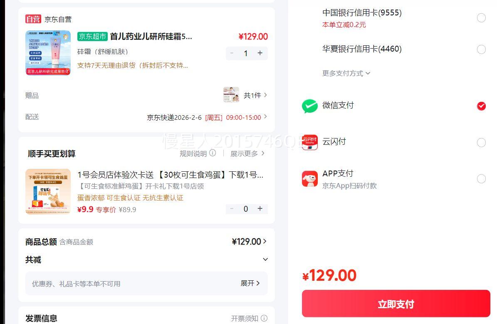This screenshot has height=324, width=497.
Task: Select 华夏银行信用卡(4460) payment option
Action: [x=481, y=49]
